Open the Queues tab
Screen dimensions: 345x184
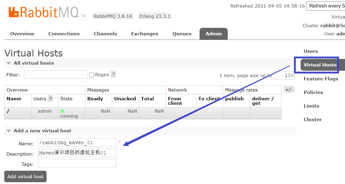click(182, 34)
